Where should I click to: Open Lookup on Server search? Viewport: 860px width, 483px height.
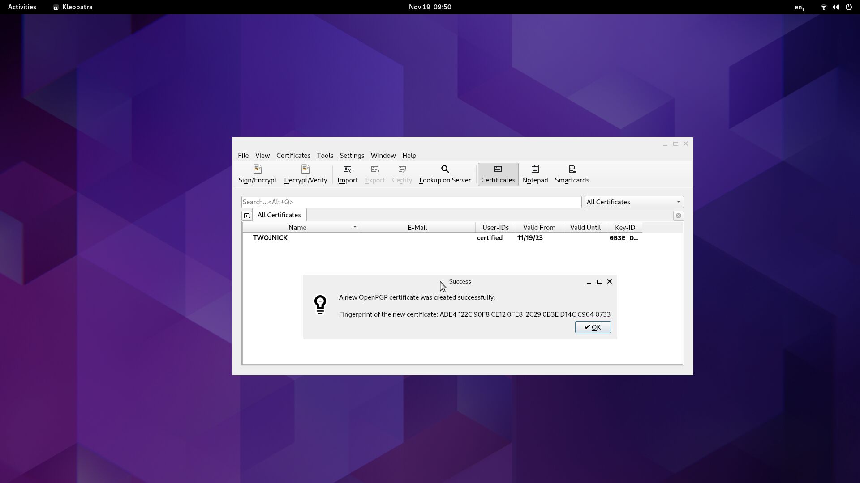coord(444,174)
